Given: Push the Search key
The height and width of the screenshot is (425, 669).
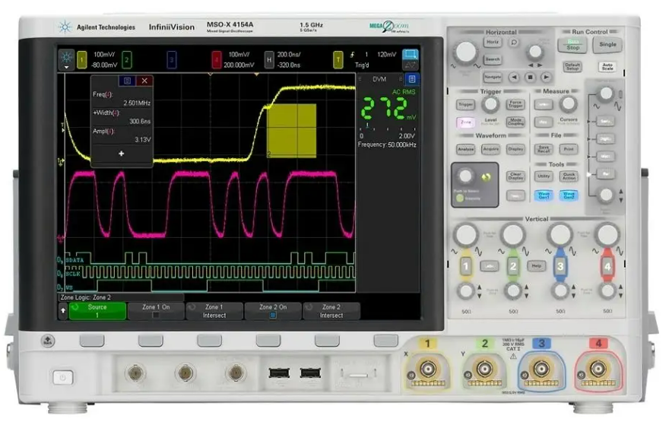Looking at the screenshot, I should [x=493, y=59].
